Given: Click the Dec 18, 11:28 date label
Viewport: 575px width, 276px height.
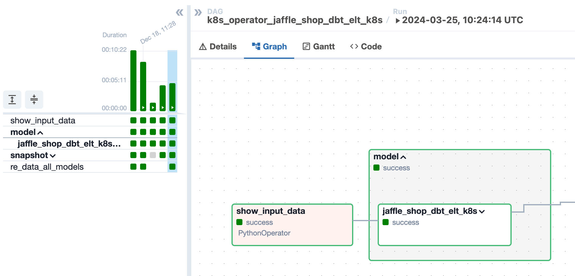Looking at the screenshot, I should 158,32.
